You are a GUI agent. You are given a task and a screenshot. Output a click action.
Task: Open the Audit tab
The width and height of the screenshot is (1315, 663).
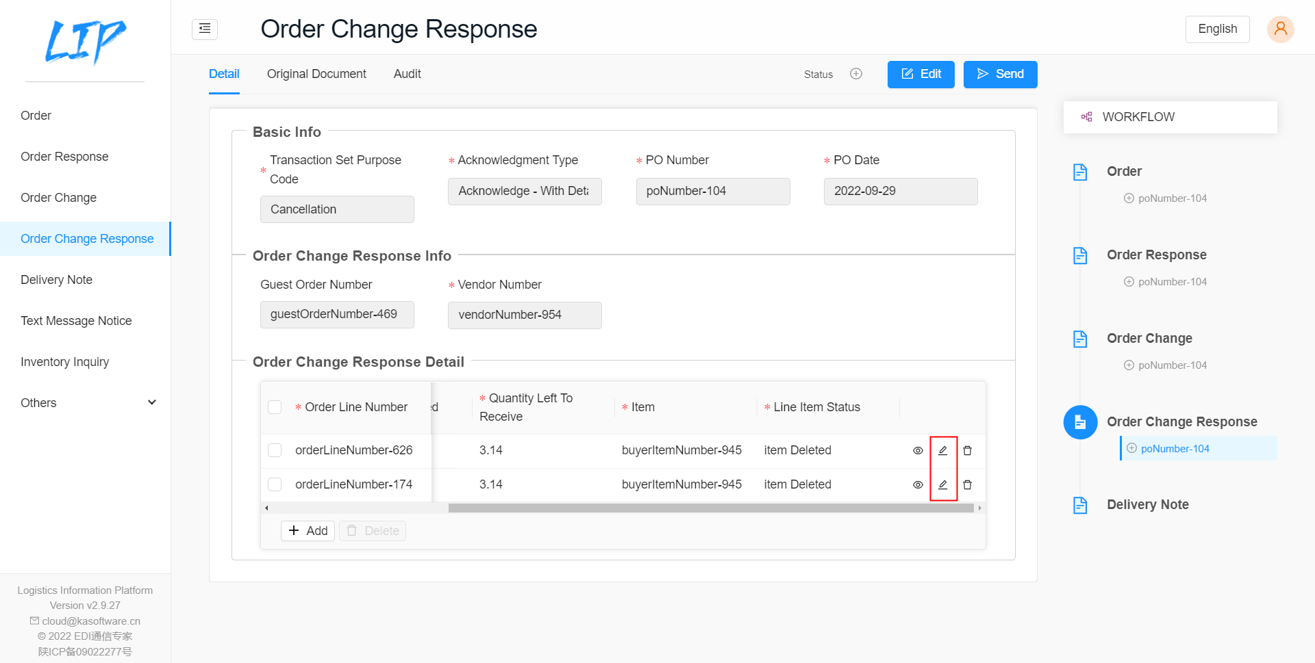tap(407, 74)
